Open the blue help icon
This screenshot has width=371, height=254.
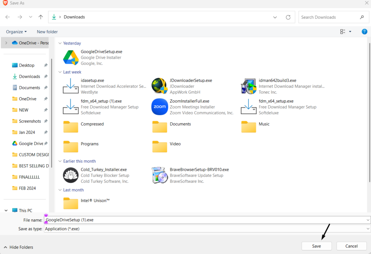click(364, 32)
